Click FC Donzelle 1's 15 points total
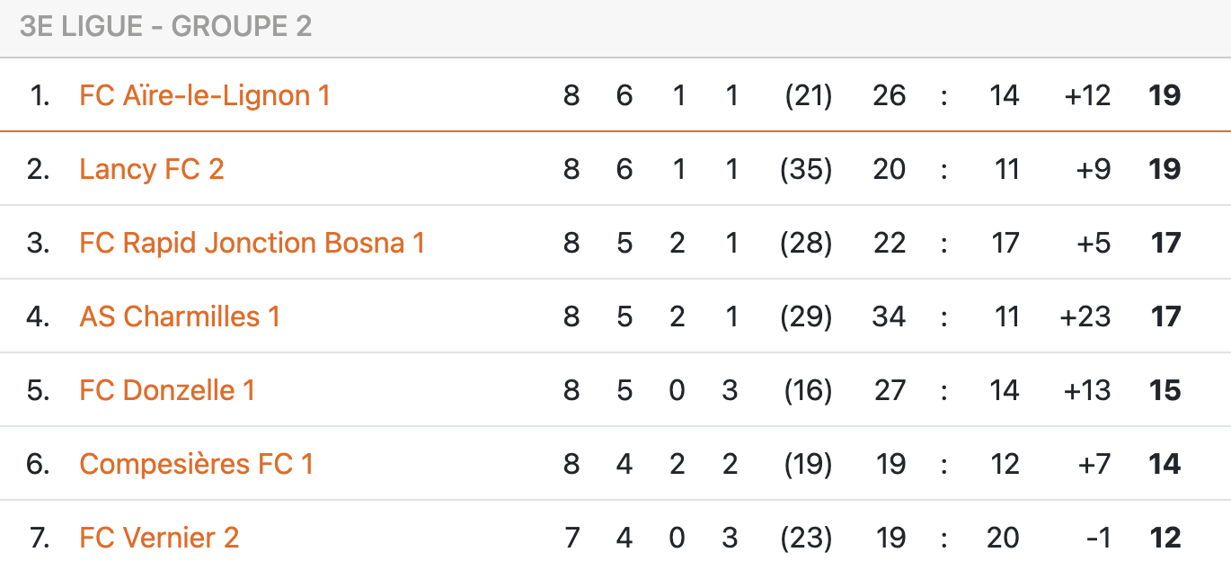This screenshot has width=1231, height=570. coord(1165,390)
